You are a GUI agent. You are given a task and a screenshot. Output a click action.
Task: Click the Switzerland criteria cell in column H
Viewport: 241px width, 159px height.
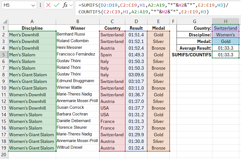point(226,28)
